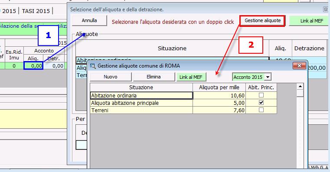Select the Terreni row in the Situazione column
The height and width of the screenshot is (172, 330).
pos(141,110)
